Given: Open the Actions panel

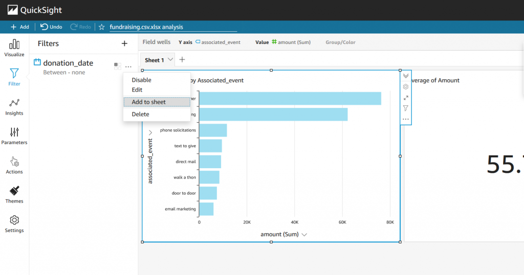Looking at the screenshot, I should click(x=14, y=166).
